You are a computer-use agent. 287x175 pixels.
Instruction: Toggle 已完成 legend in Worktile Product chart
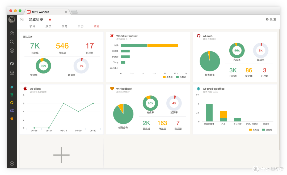point(181,77)
